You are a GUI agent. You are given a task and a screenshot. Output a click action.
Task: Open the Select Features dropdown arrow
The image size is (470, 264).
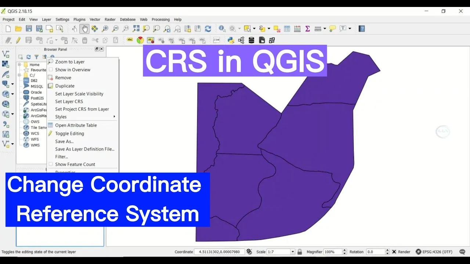254,29
